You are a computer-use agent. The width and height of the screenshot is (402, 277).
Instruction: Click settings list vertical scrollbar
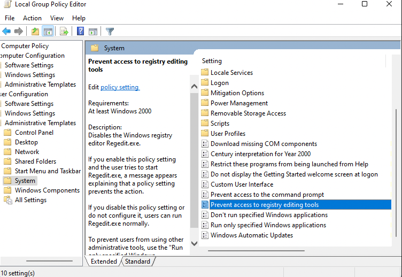pyautogui.click(x=396, y=173)
